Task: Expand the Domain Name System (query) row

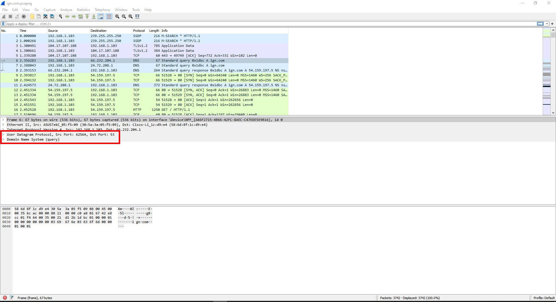Action: click(x=3, y=139)
